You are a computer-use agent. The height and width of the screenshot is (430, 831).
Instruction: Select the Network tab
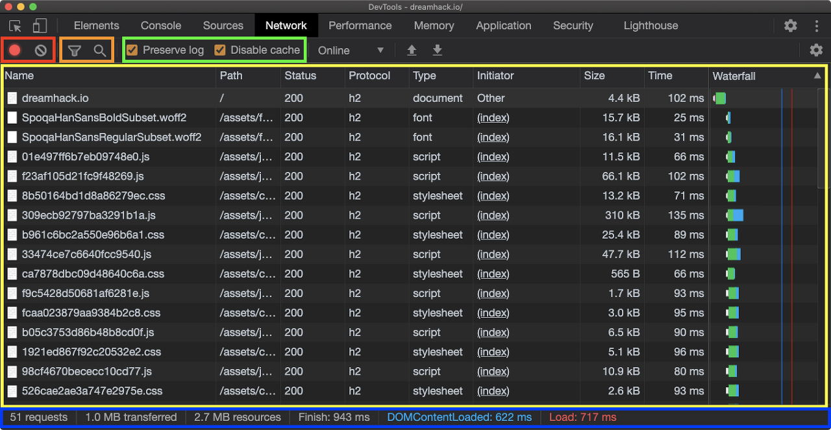286,26
